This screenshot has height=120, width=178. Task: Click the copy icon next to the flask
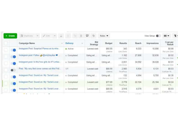(68, 36)
